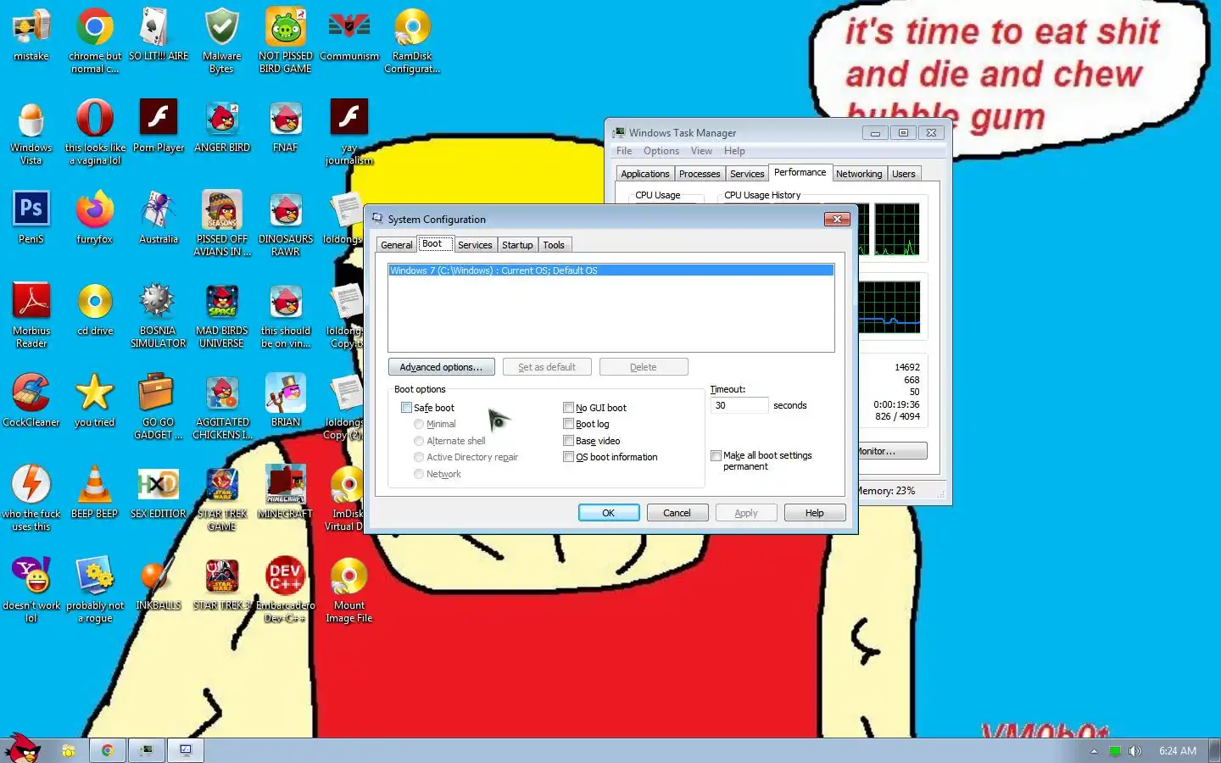This screenshot has height=763, width=1221.
Task: Click the taskbar clock showing 6:24 AM
Action: (1178, 751)
